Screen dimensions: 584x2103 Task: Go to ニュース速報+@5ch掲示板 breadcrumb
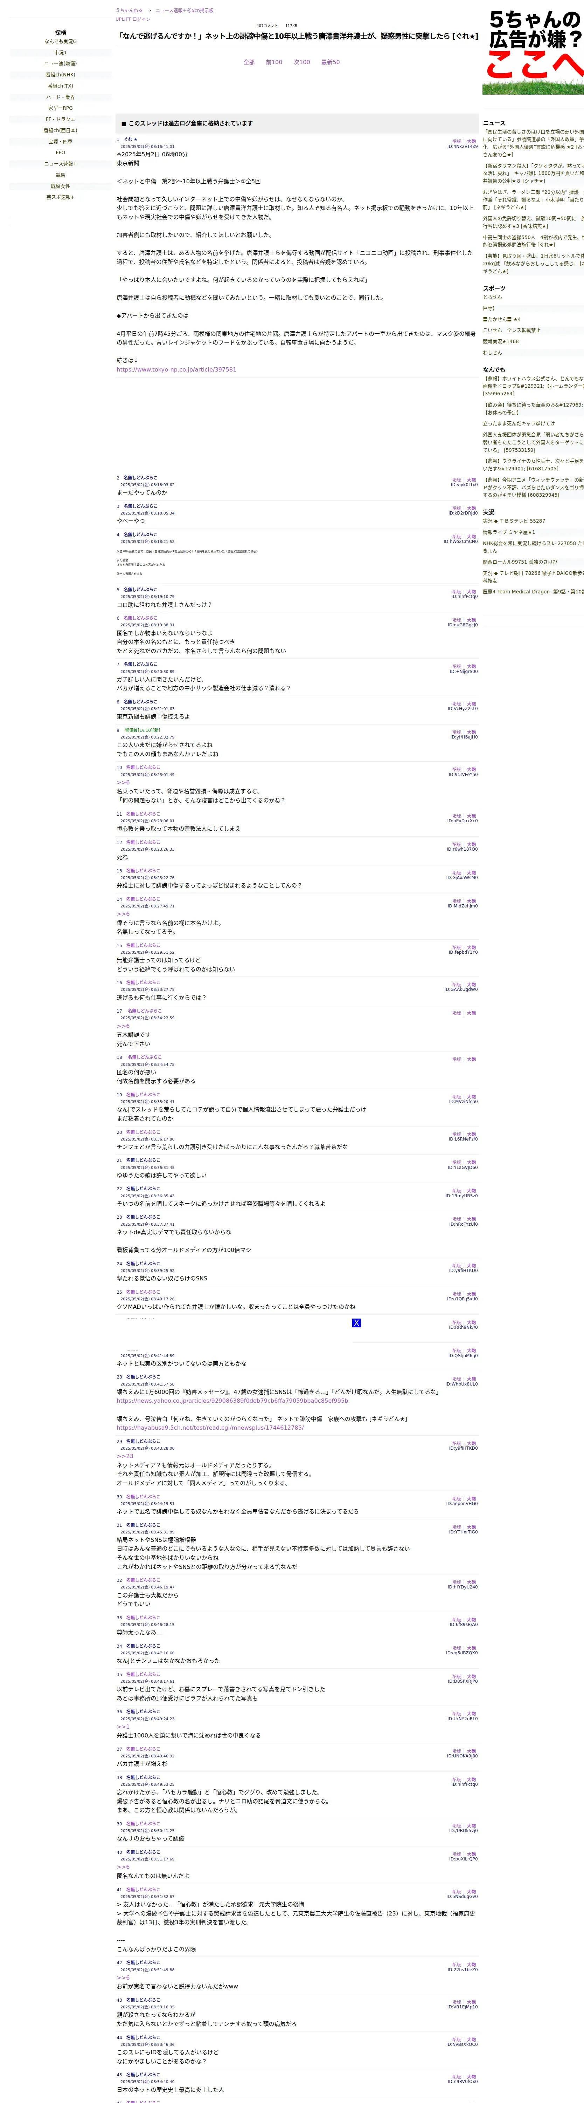coord(184,11)
